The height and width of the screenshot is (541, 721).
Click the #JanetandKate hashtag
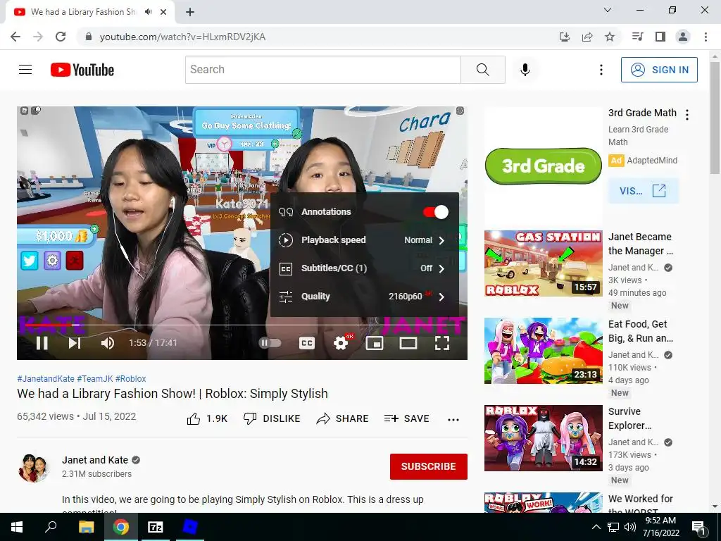tap(46, 378)
